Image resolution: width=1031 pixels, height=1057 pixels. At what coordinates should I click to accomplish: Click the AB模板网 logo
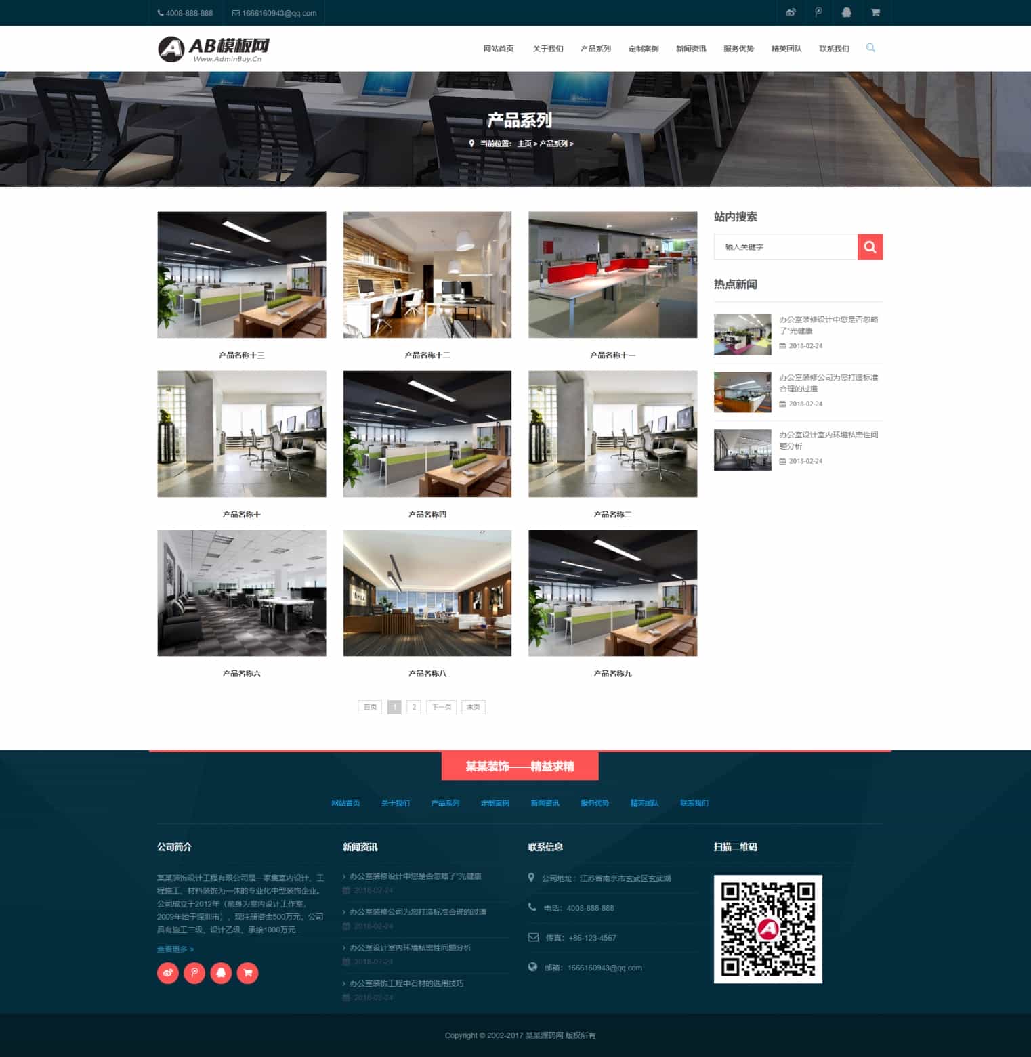[213, 49]
